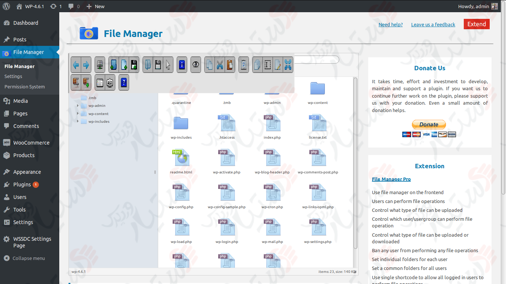Viewport: 506px width, 284px height.
Task: Click the Rename (pencil) tool
Action: click(x=277, y=64)
